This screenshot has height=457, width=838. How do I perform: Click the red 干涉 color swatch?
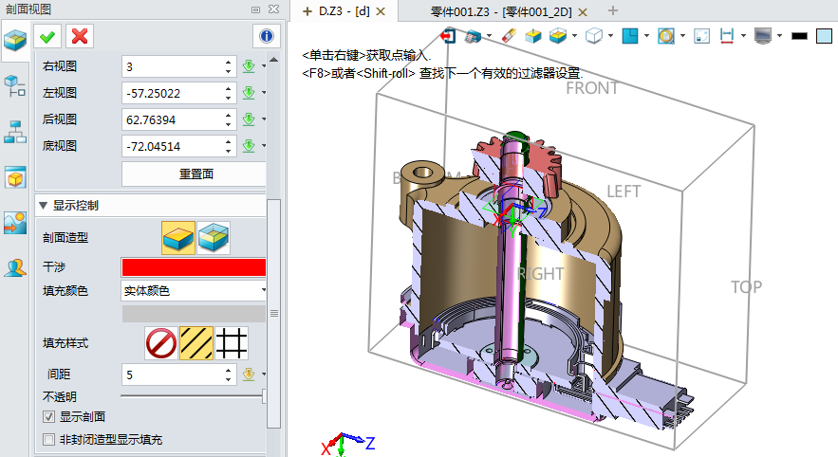pyautogui.click(x=194, y=266)
